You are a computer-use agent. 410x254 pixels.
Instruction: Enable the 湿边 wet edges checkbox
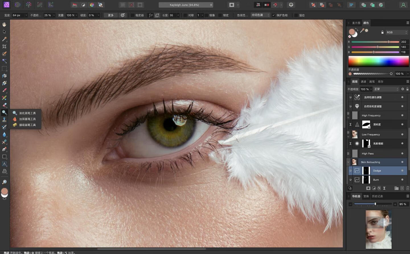pos(296,15)
